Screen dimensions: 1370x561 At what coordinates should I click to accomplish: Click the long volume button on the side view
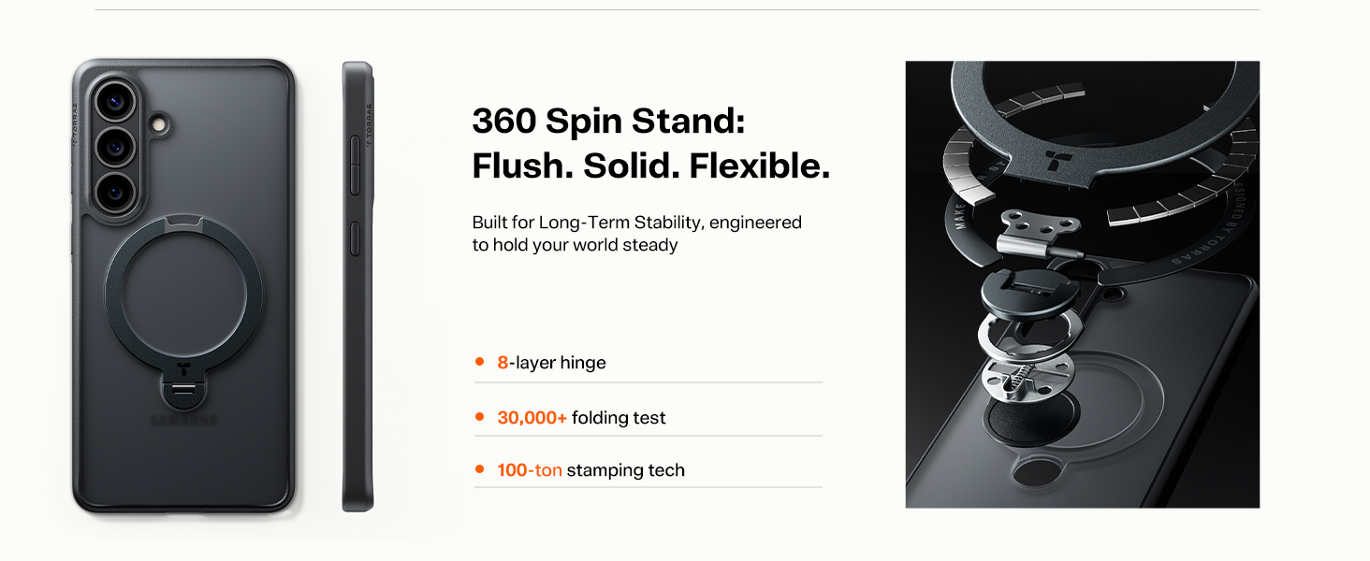point(355,167)
